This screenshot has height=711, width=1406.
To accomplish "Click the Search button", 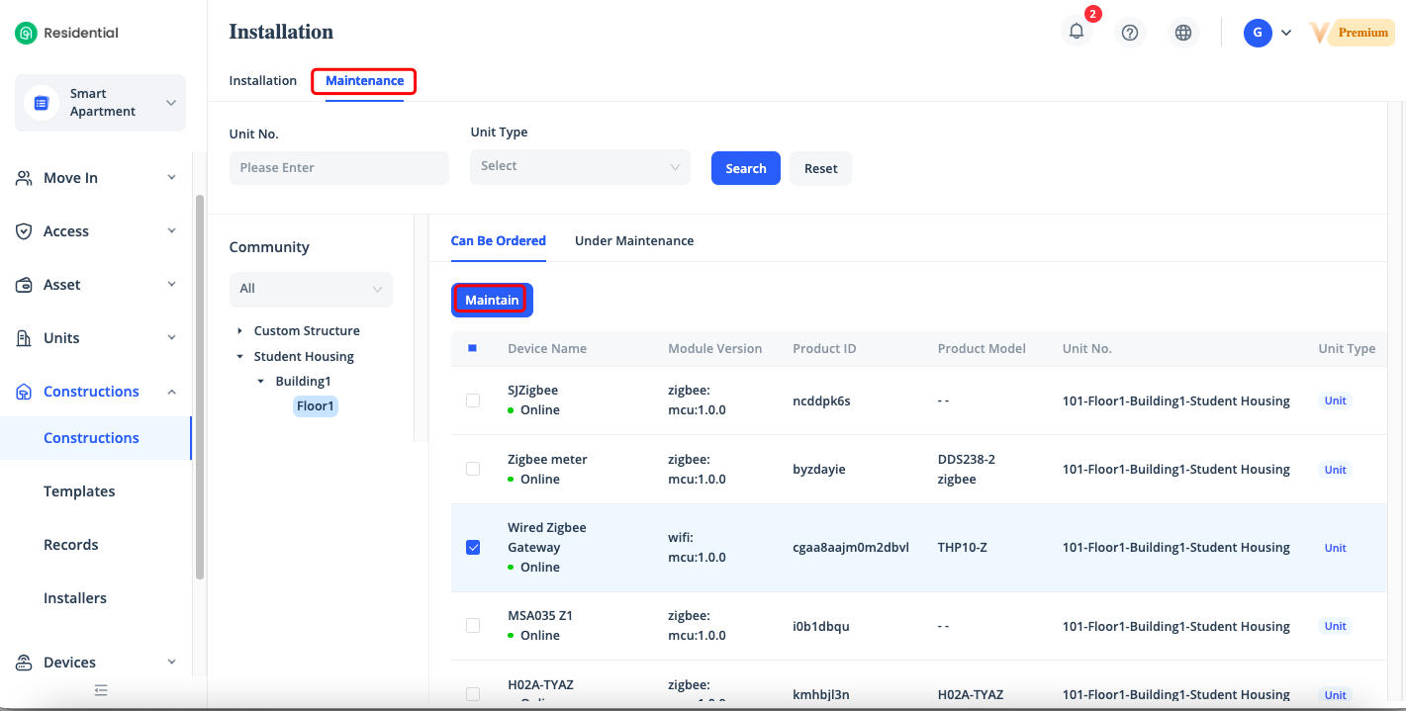I will point(745,168).
